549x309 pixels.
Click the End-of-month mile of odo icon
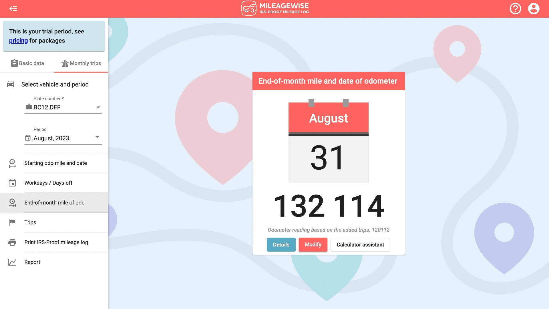point(12,202)
